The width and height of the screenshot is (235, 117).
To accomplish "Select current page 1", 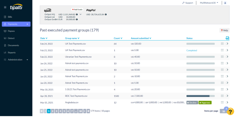I will point(49,111).
